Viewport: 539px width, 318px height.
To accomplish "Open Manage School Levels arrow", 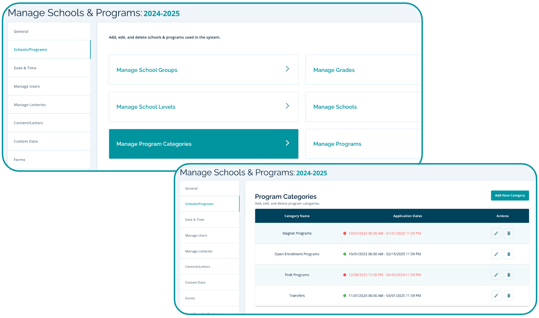I will click(x=287, y=106).
